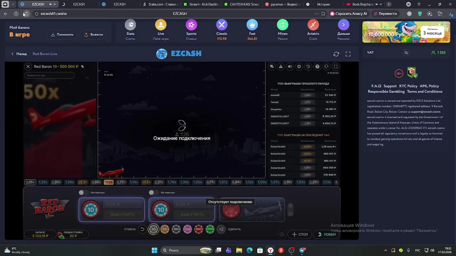This screenshot has height=256, width=456.
Task: Close the Red Baron table panel
Action: tap(28, 66)
